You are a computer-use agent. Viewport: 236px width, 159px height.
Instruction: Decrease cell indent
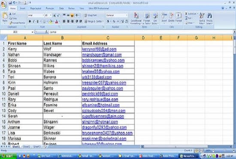coord(77,21)
